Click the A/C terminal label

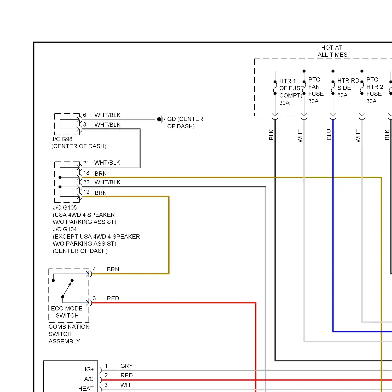click(x=89, y=379)
